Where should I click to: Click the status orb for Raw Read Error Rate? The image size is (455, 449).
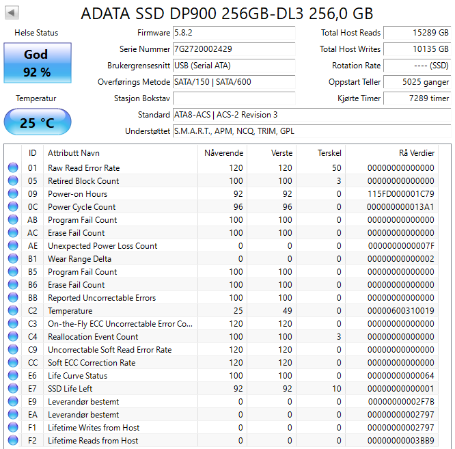[13, 167]
